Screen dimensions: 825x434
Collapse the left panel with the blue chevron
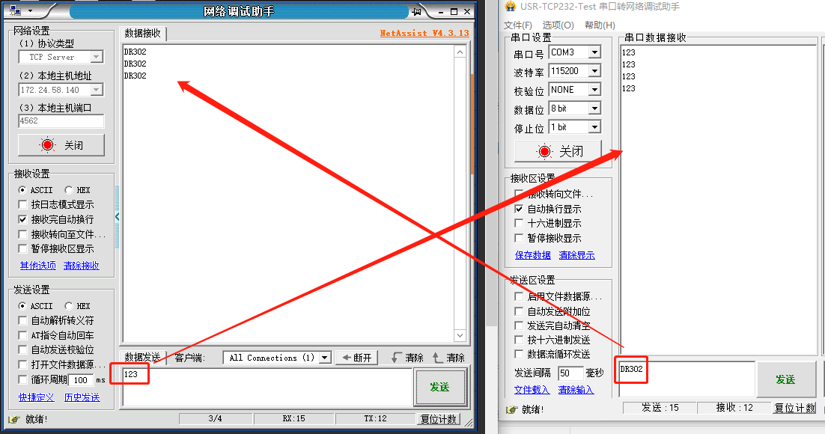(117, 217)
